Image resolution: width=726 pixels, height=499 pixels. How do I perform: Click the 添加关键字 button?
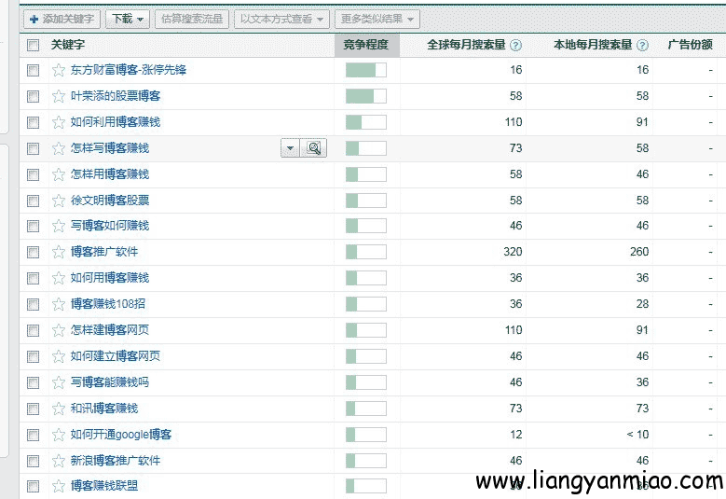pyautogui.click(x=62, y=19)
